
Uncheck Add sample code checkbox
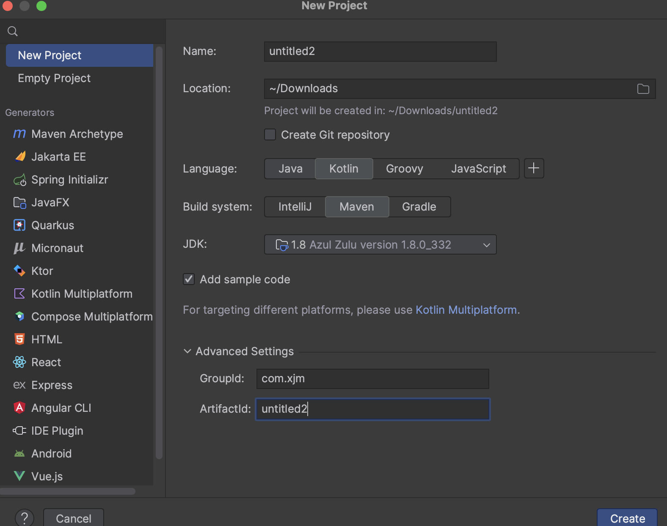click(189, 279)
